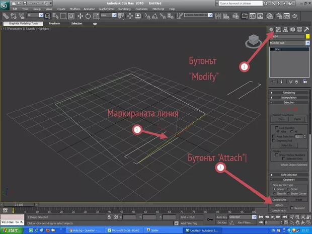The height and width of the screenshot is (234, 312).
Task: Click the Attach button
Action: (x=278, y=205)
